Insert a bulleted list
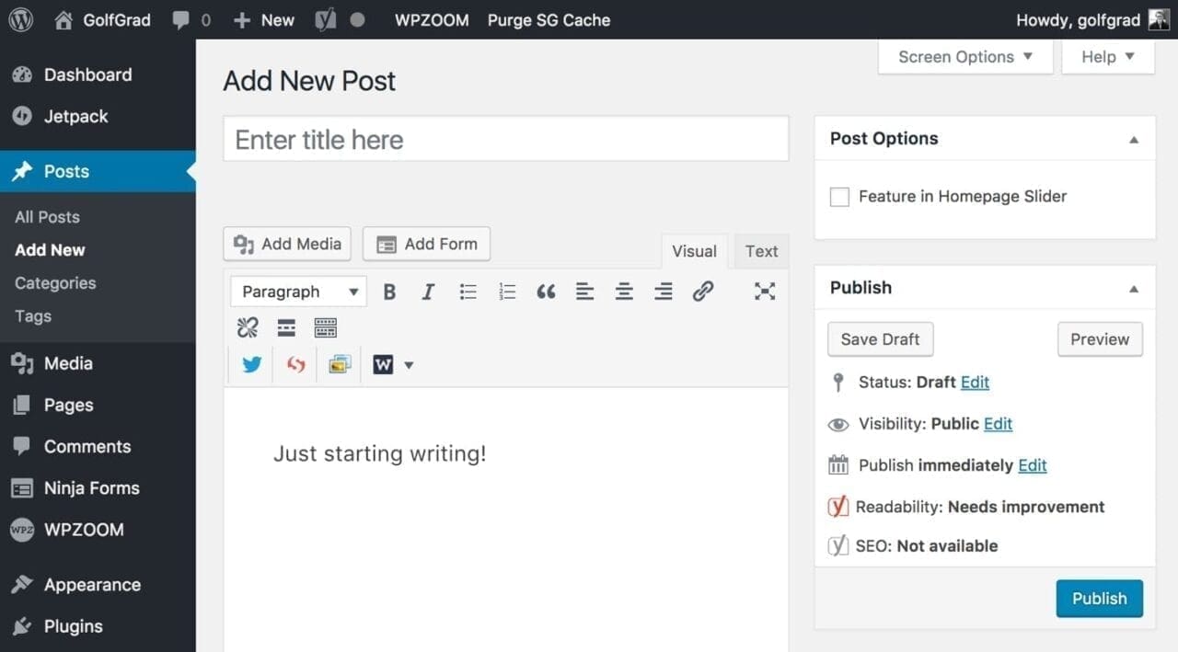1178x652 pixels. 468,291
